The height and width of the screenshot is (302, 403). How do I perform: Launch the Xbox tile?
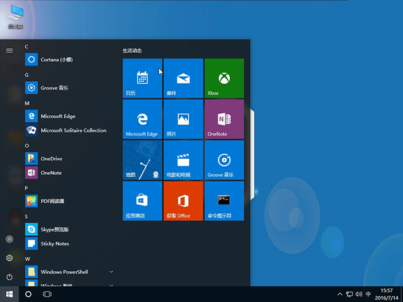[x=224, y=78]
